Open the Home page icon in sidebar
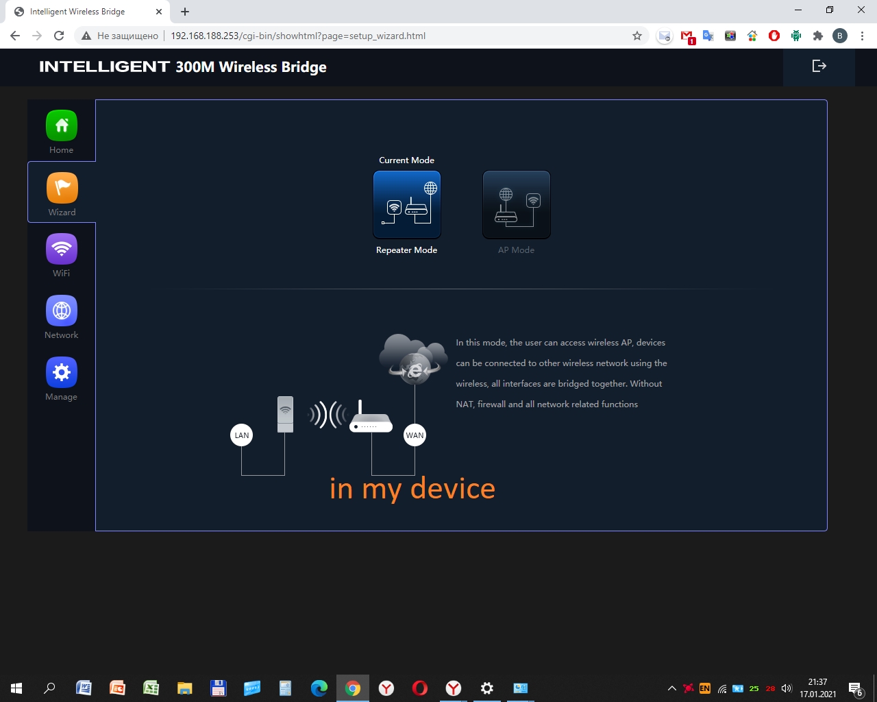Viewport: 877px width, 702px height. (62, 126)
